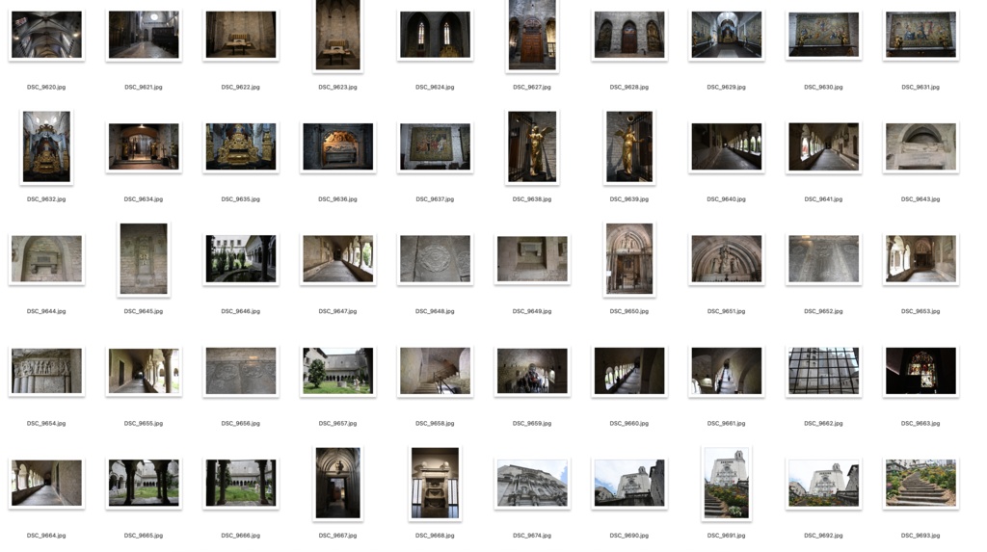The width and height of the screenshot is (987, 552).
Task: Click the label DSC_9658.jpg
Action: (435, 424)
